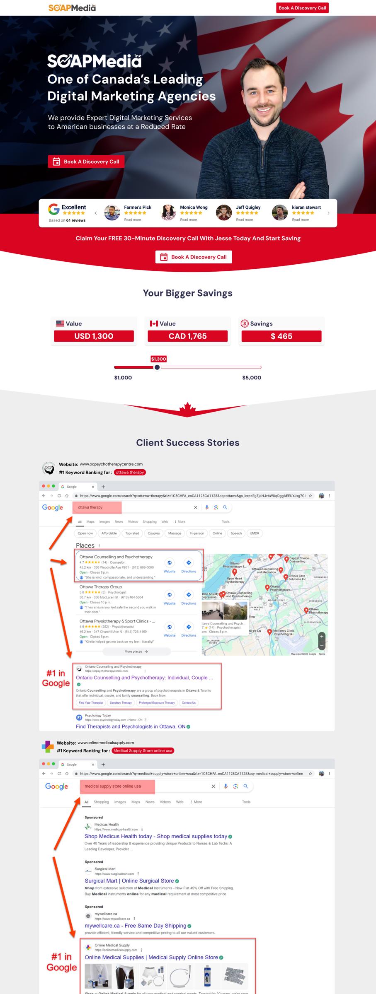Select the News tab in medical supply results
Screen dimensions: 376x994
click(150, 802)
